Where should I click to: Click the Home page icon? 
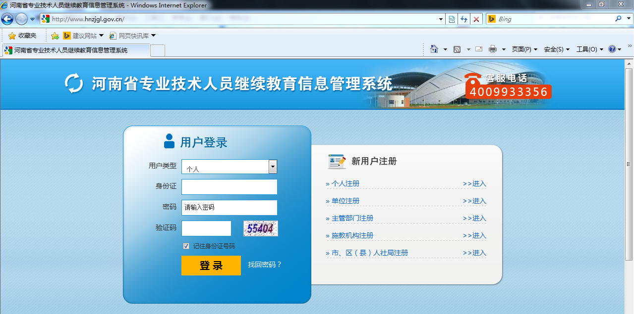tap(435, 49)
